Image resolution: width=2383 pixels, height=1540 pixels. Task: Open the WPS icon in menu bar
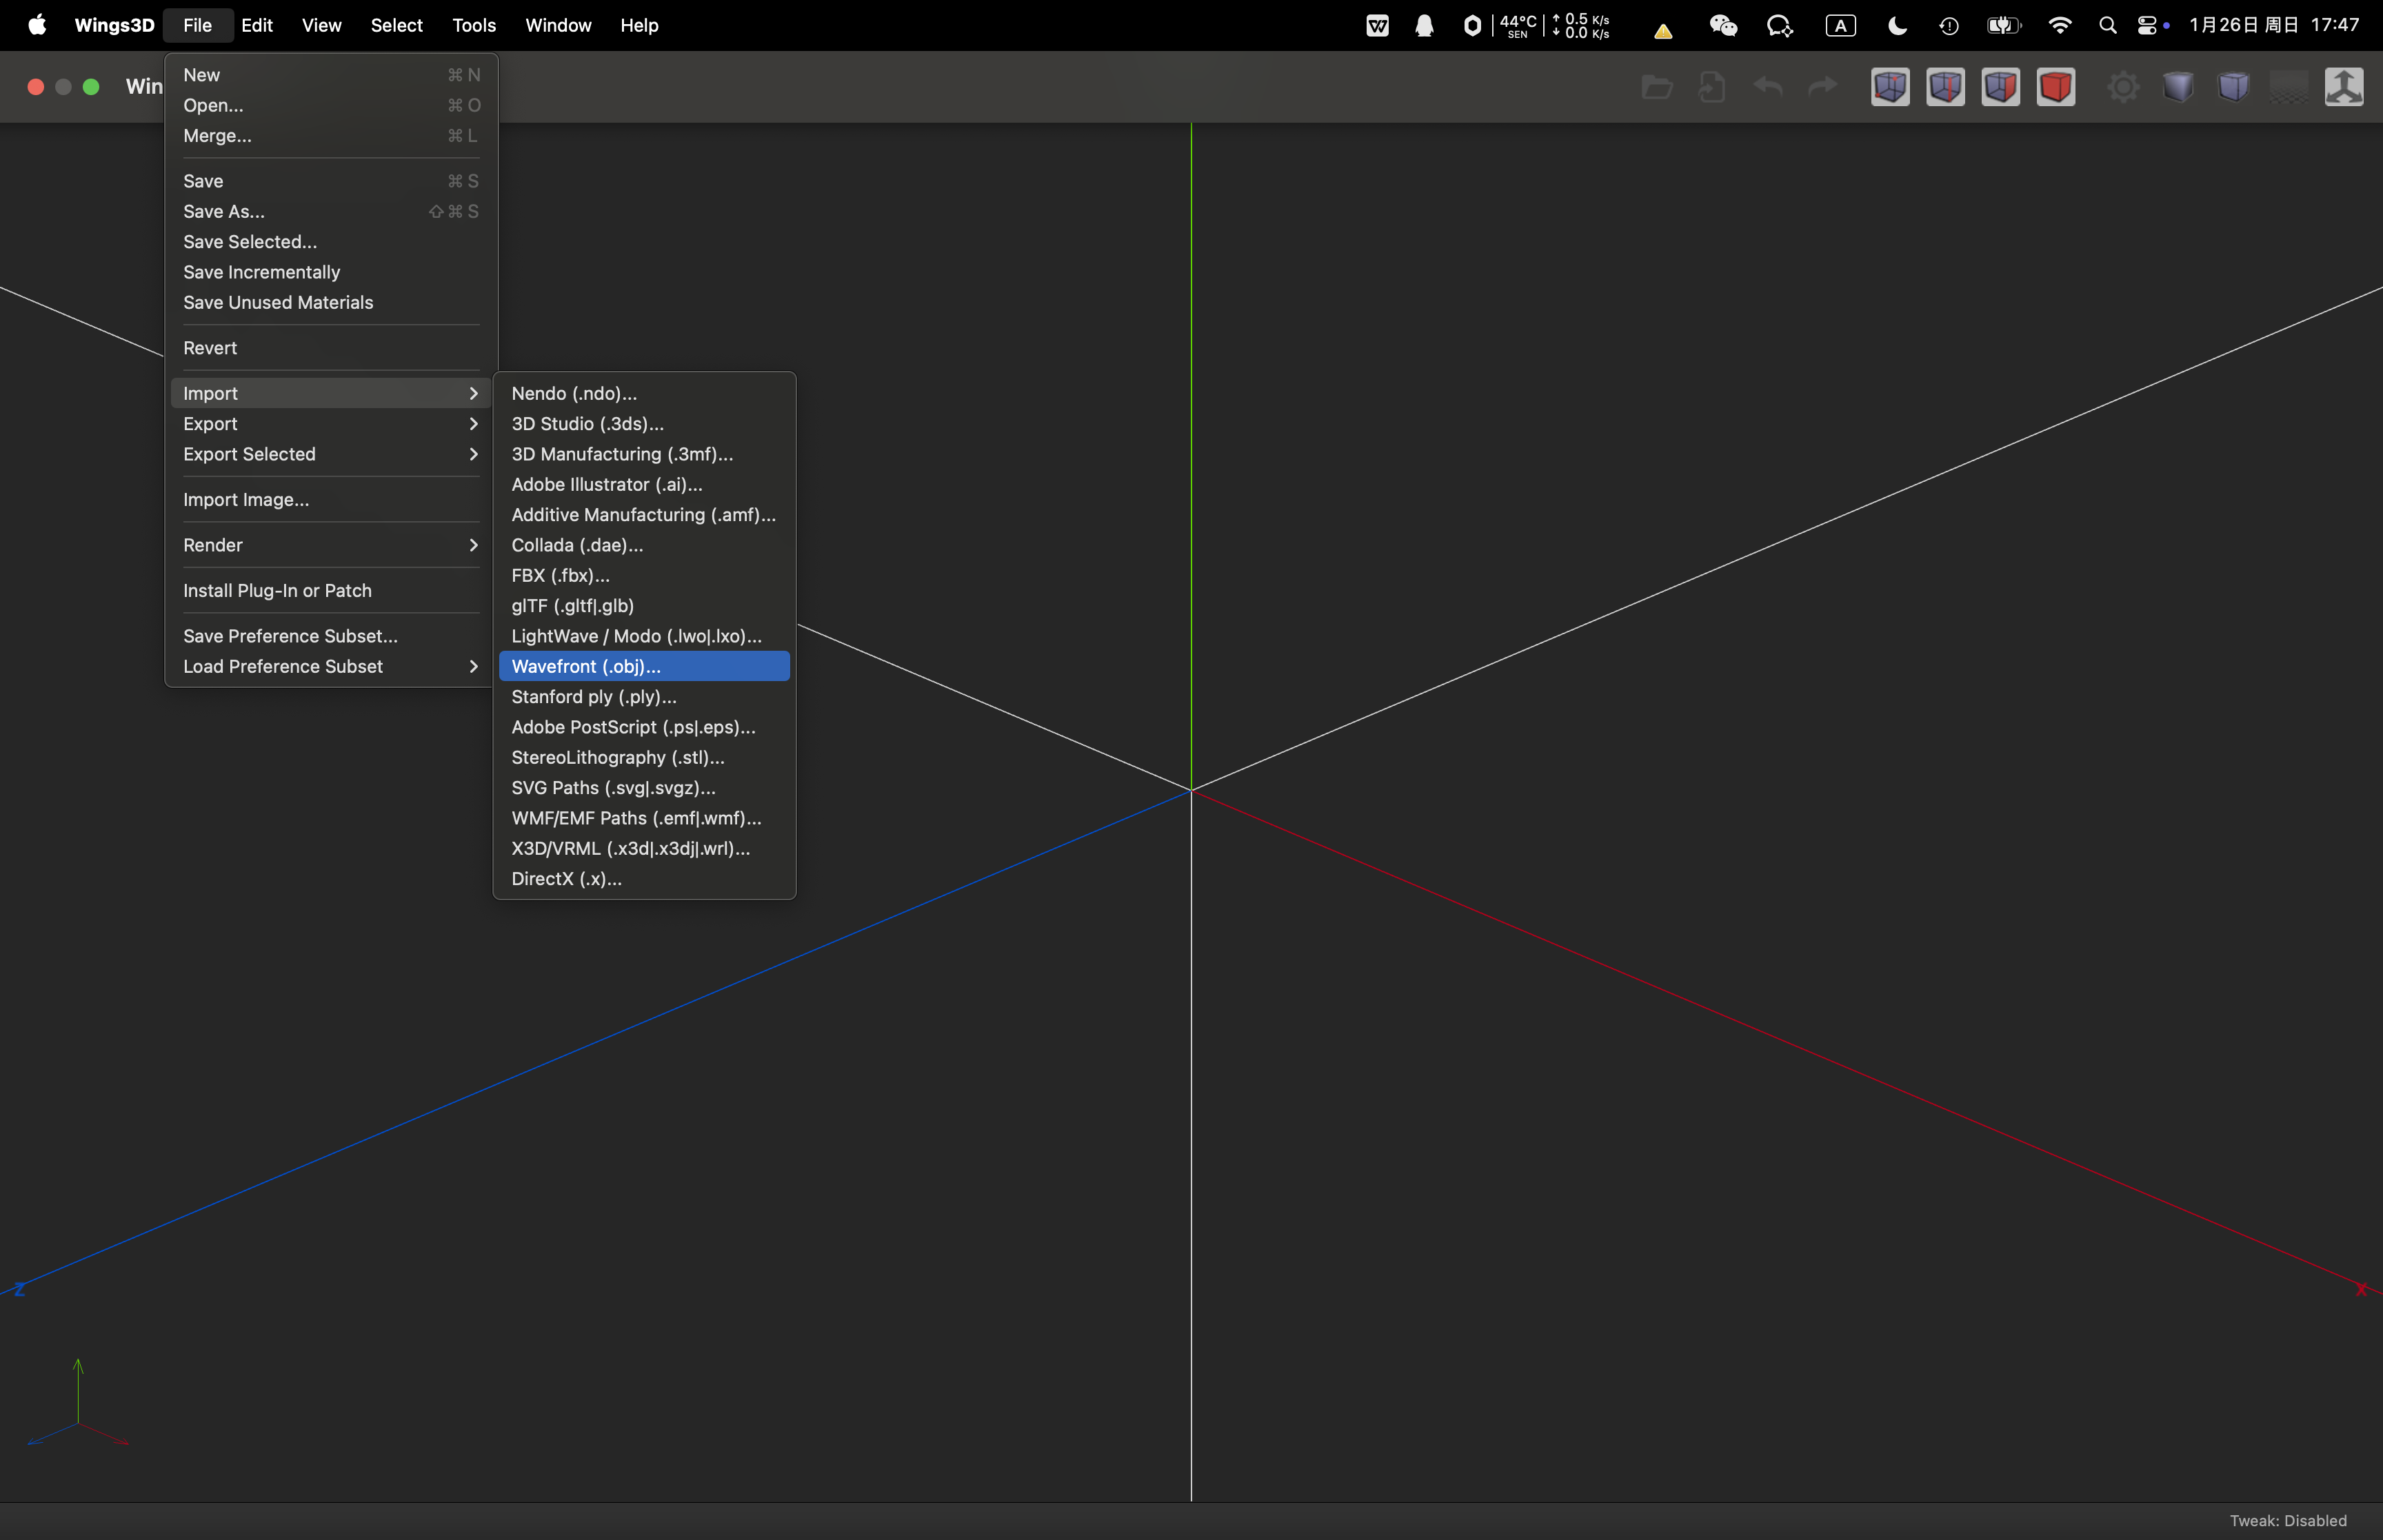point(1377,26)
